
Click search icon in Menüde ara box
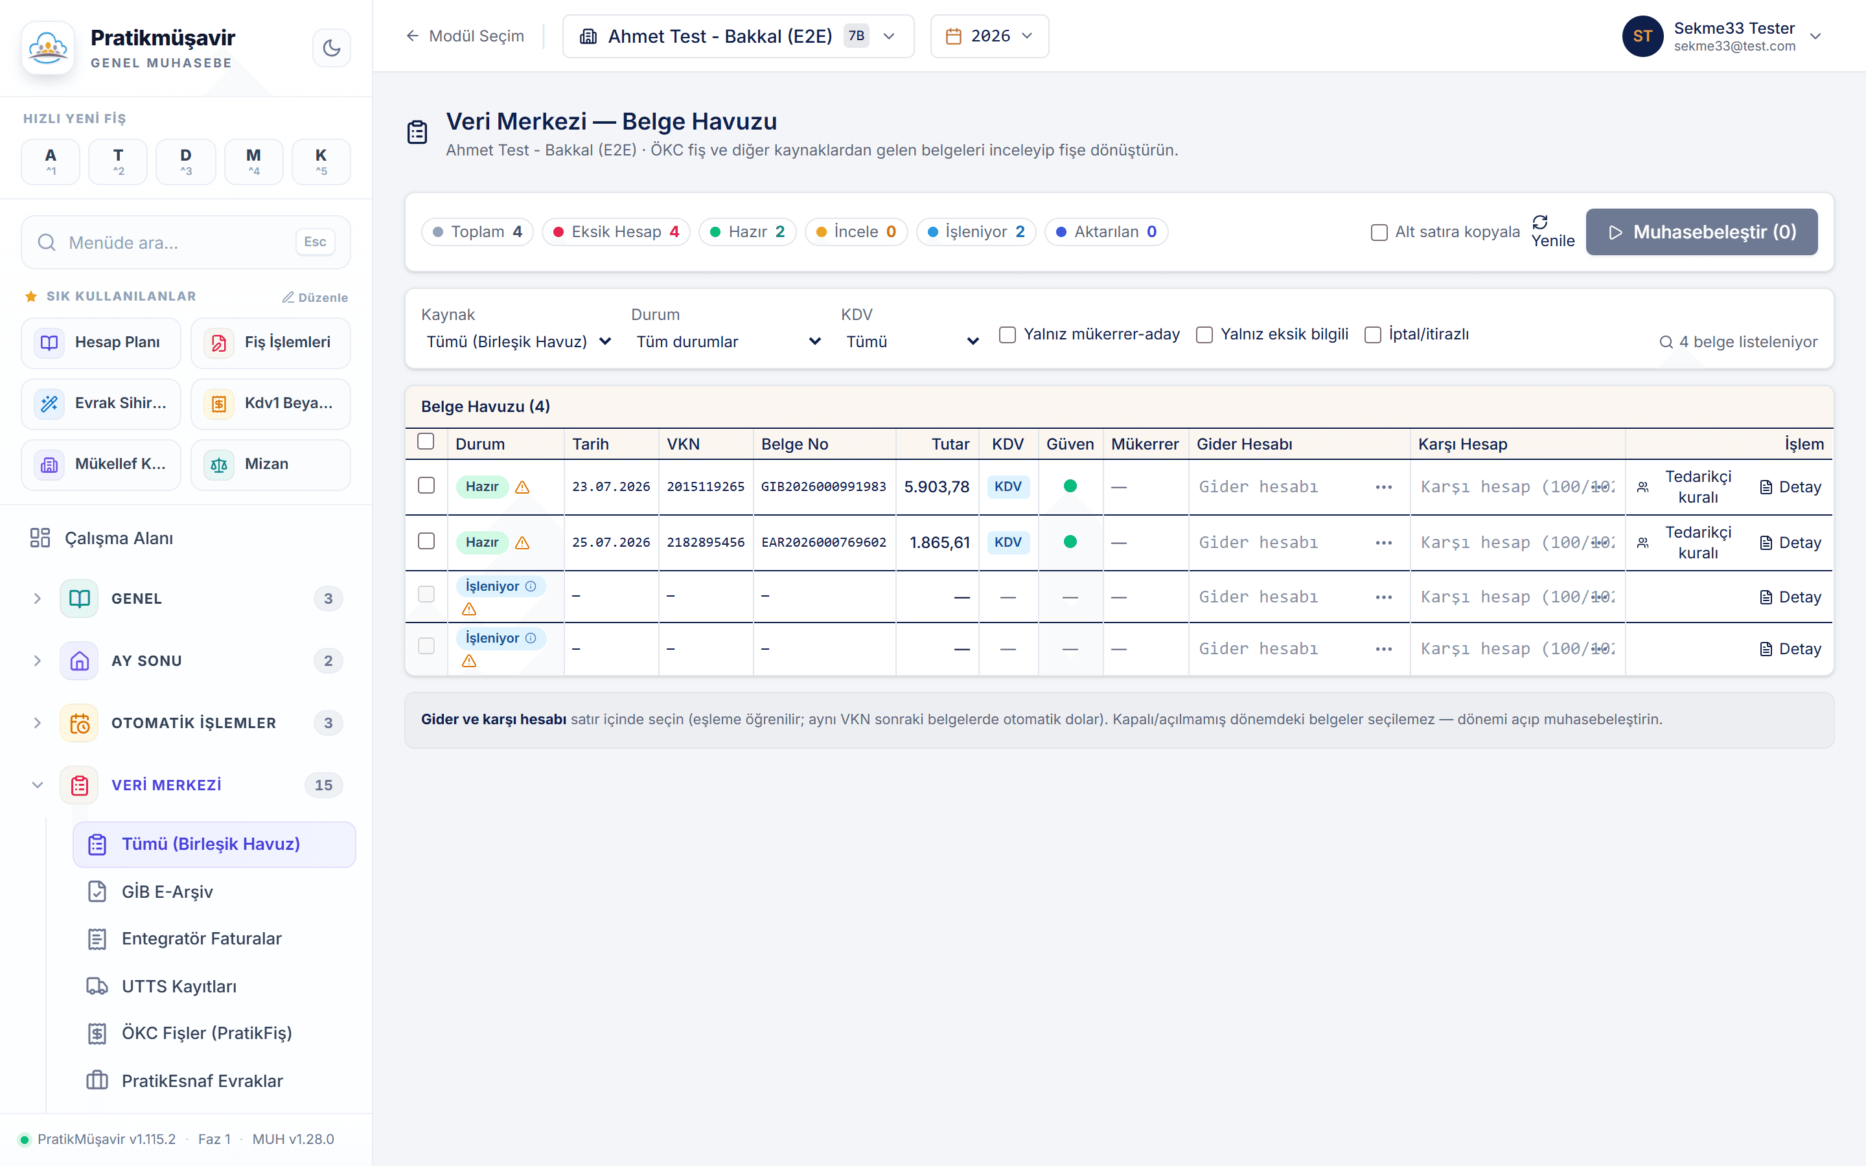pyautogui.click(x=46, y=242)
